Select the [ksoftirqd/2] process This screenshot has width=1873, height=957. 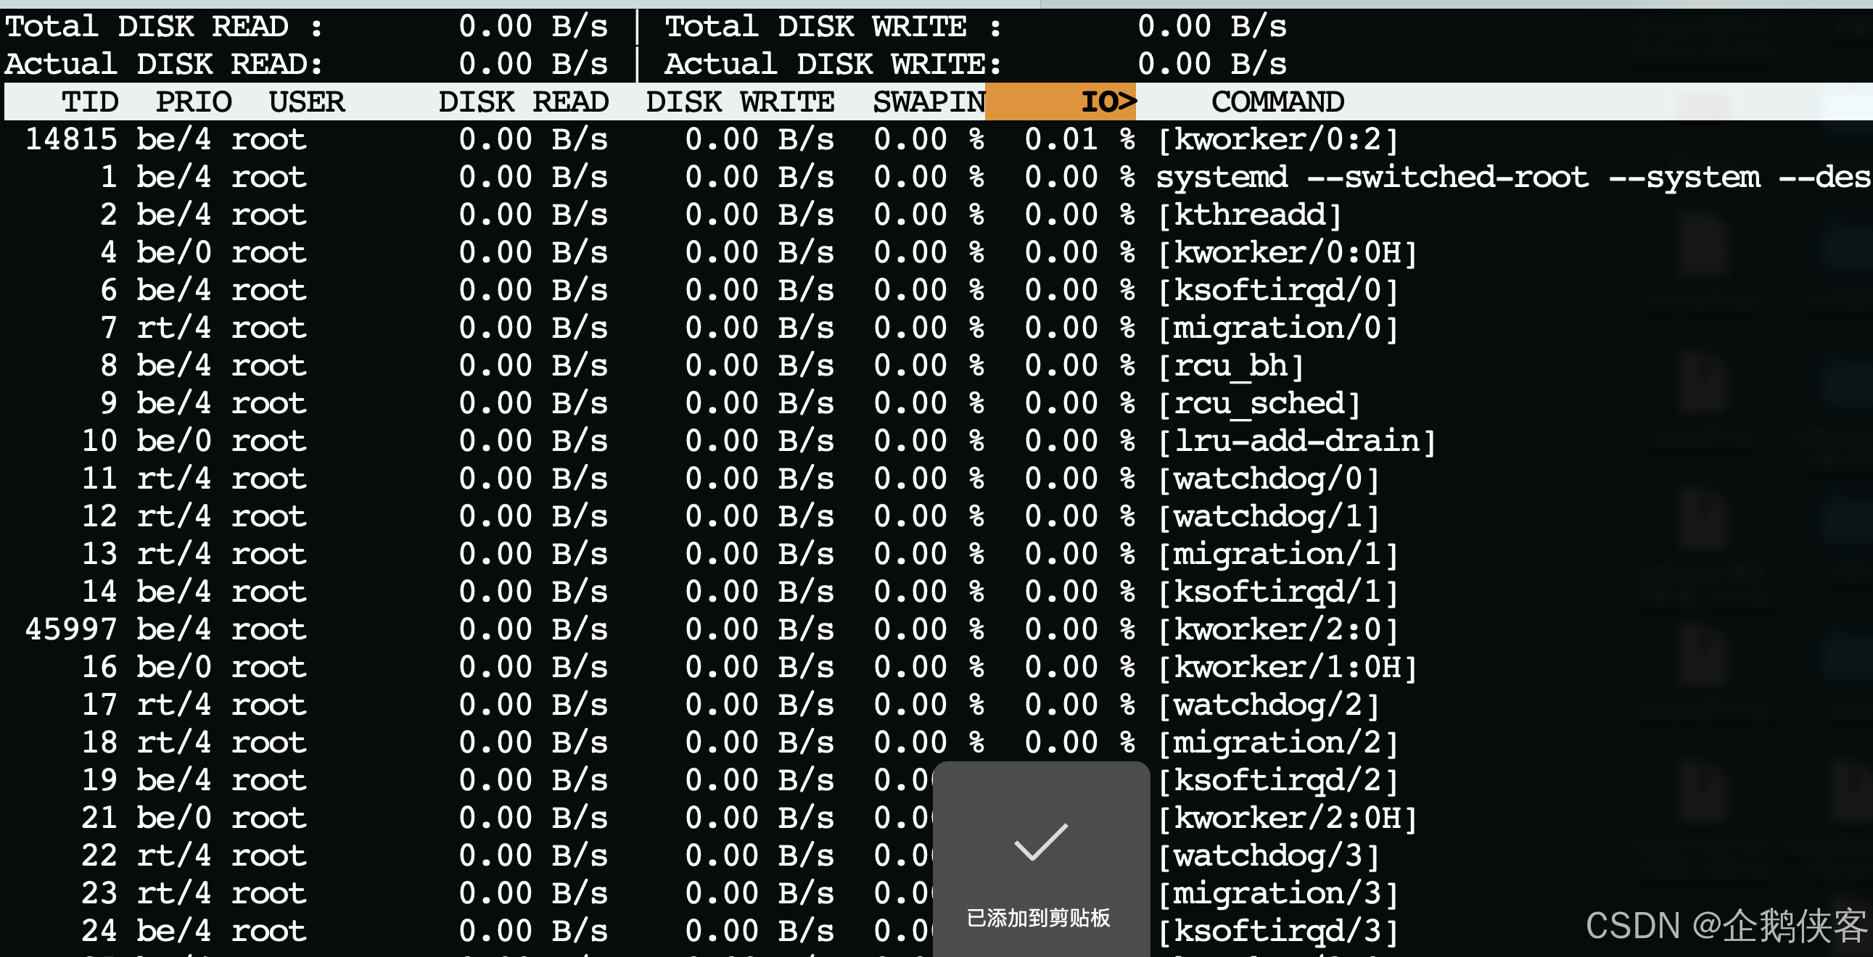coord(1277,781)
